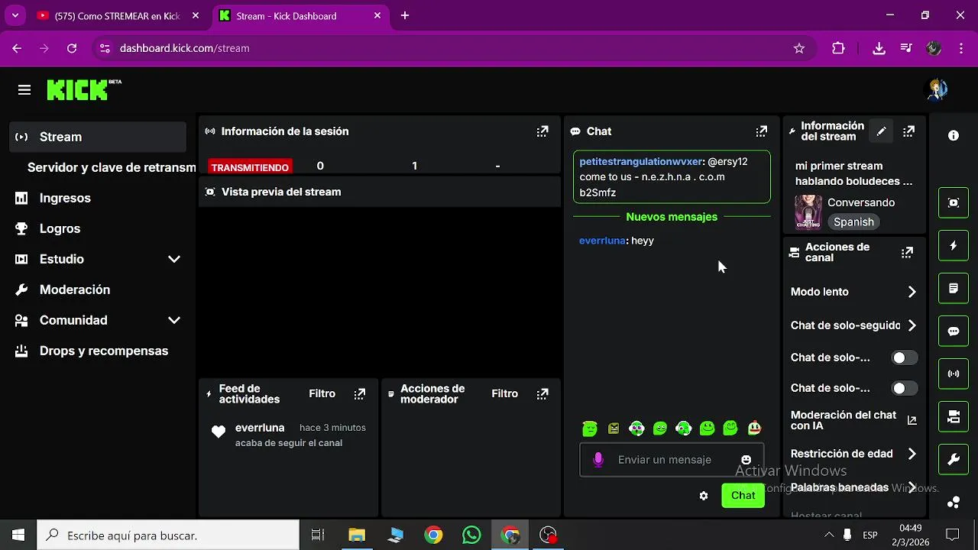Click the wrench icon in right sidebar

954,459
